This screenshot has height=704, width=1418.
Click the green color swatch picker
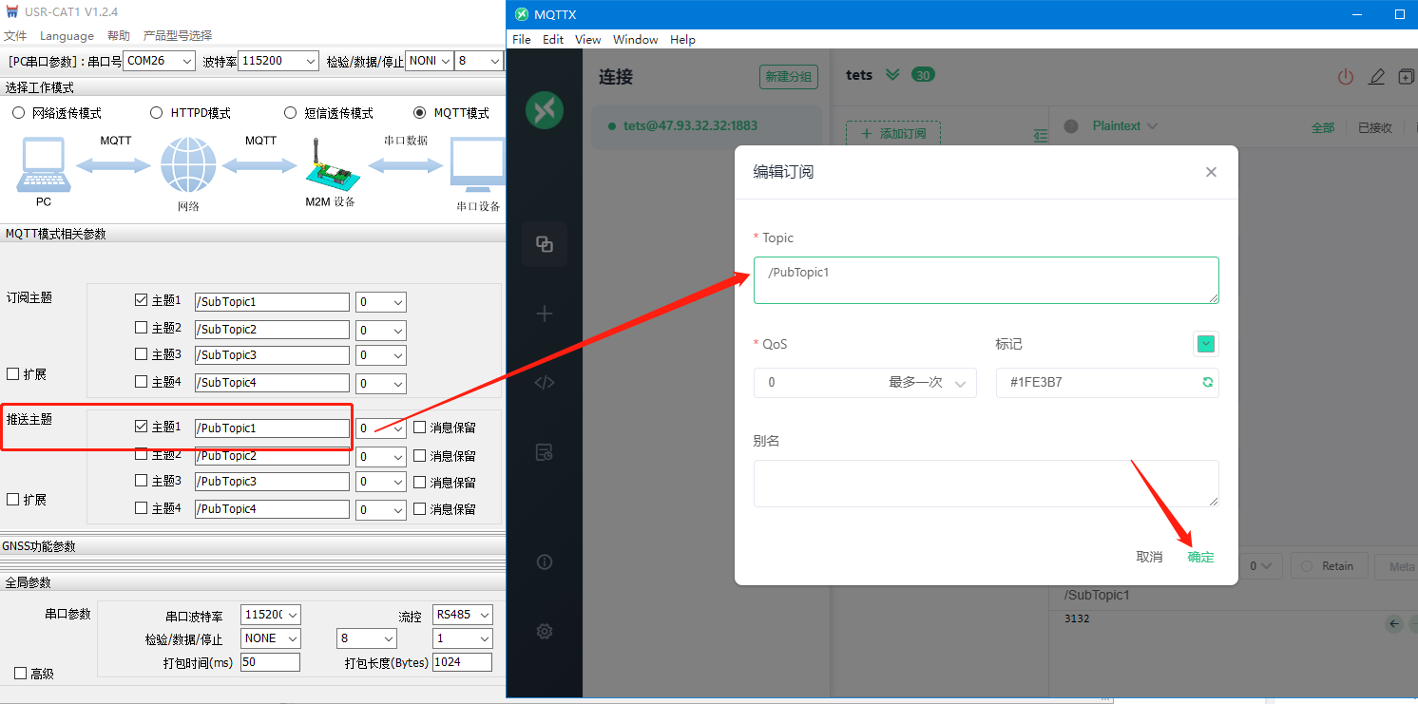1205,344
